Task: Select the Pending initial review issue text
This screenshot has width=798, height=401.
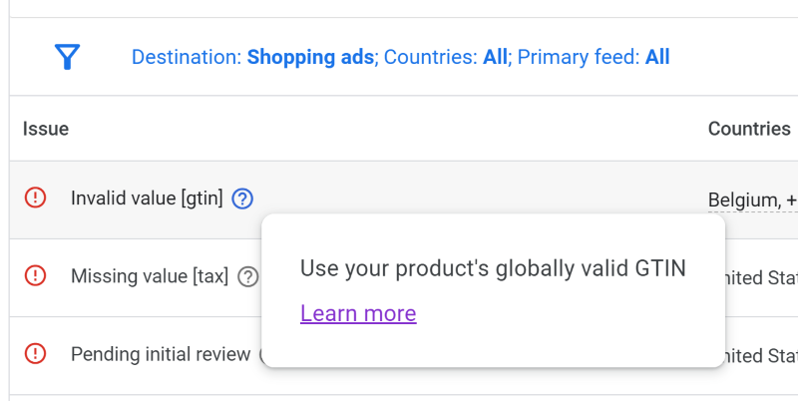Action: click(x=161, y=354)
